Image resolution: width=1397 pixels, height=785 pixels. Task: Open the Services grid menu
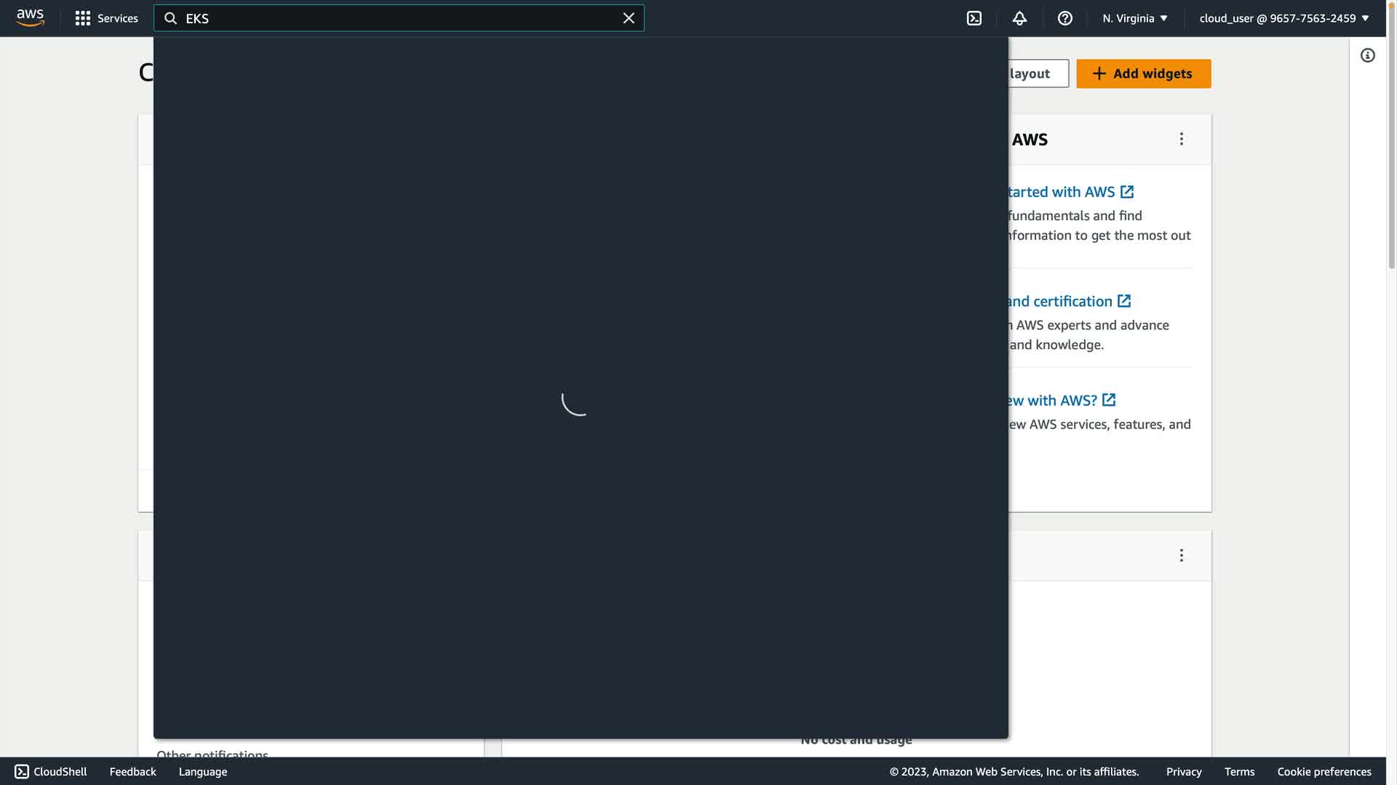click(106, 18)
